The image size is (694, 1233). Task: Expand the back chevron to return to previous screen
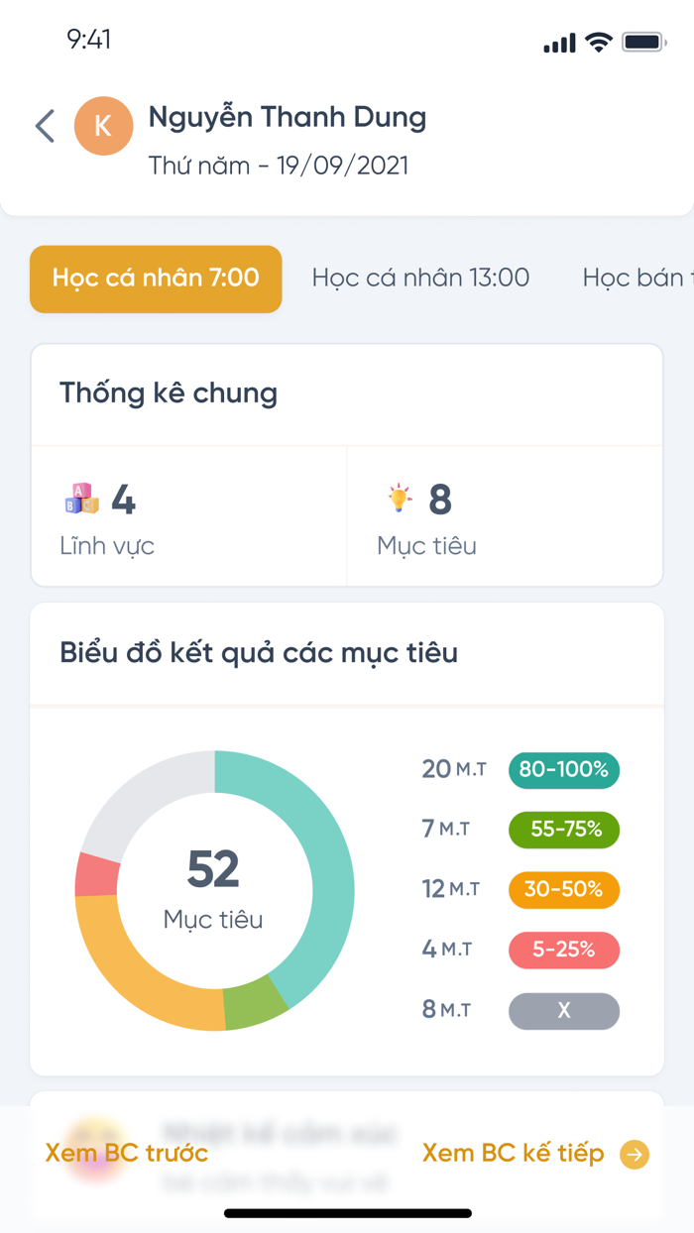[44, 126]
